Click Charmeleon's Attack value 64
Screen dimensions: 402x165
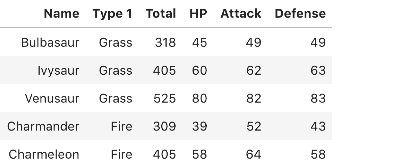(x=254, y=154)
